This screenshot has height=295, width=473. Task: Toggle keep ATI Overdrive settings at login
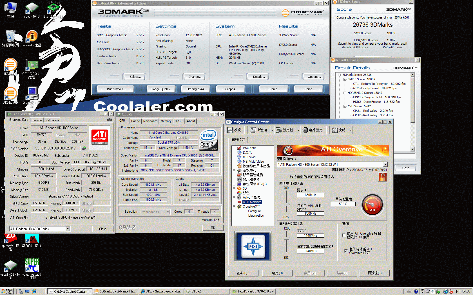tap(346, 251)
